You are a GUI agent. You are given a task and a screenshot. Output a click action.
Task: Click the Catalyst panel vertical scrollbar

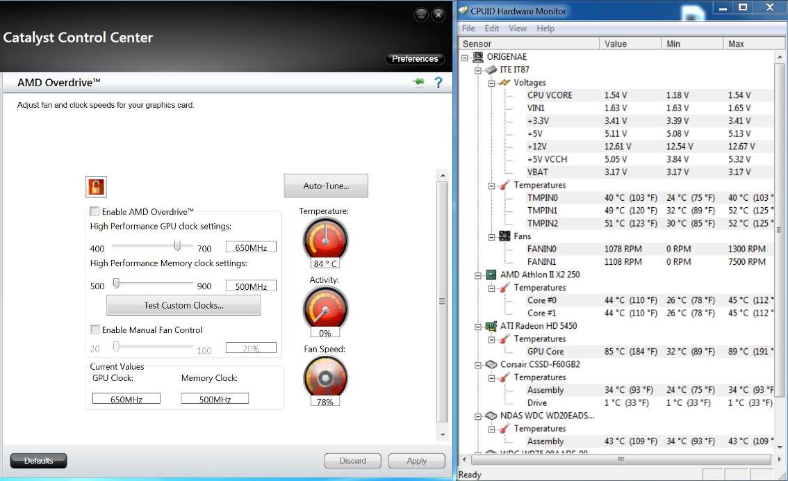[442, 304]
